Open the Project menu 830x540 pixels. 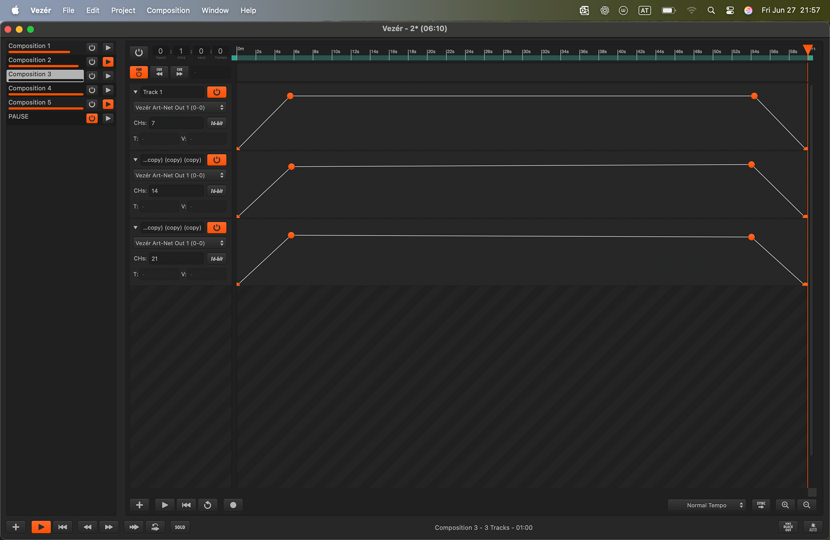pyautogui.click(x=123, y=10)
